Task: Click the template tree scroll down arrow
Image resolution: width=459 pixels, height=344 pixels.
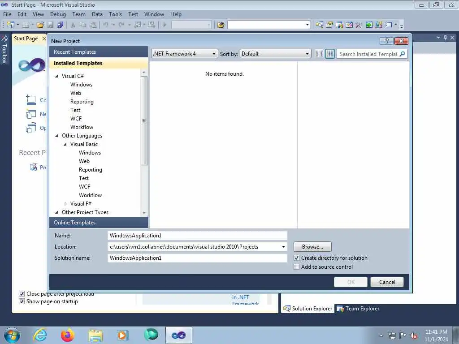Action: tap(144, 213)
